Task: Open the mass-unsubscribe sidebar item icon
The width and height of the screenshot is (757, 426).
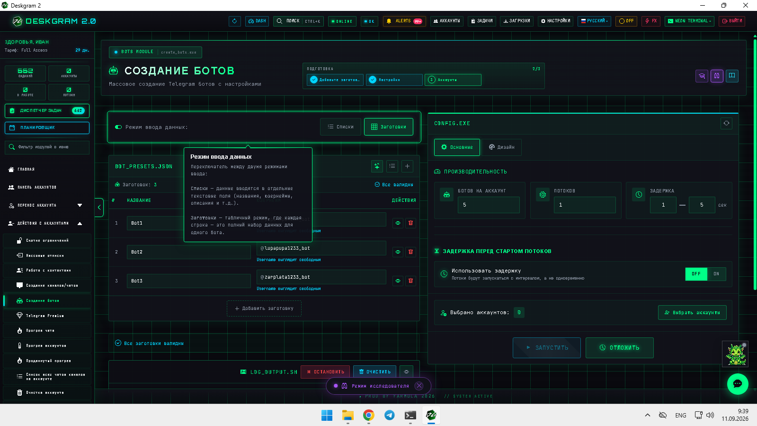Action: [x=19, y=255]
